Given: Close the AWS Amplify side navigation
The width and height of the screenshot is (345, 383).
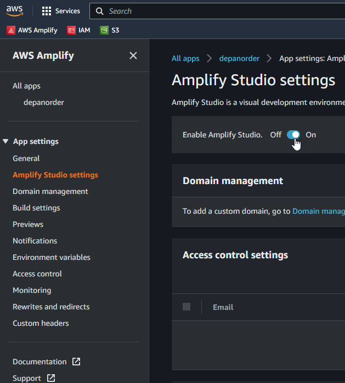Looking at the screenshot, I should click(133, 55).
